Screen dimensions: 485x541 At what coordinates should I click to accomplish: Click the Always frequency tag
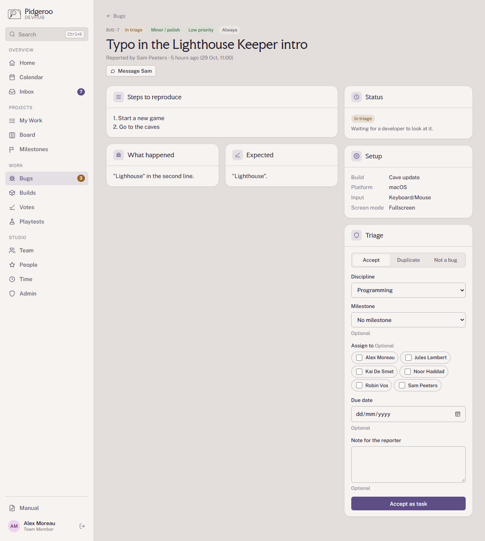click(x=230, y=30)
